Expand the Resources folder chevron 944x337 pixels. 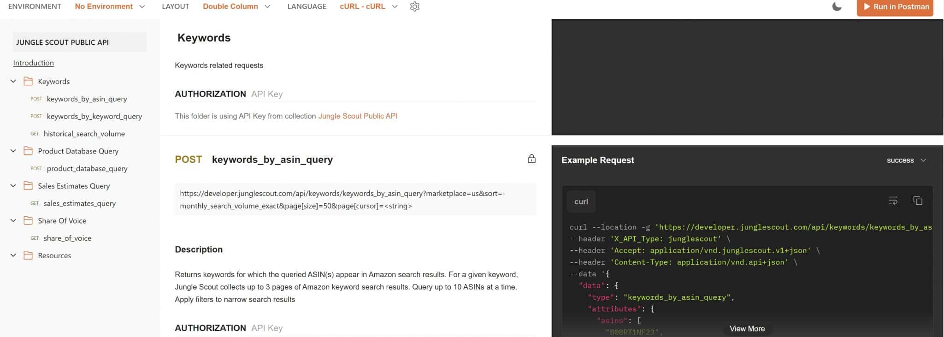13,255
